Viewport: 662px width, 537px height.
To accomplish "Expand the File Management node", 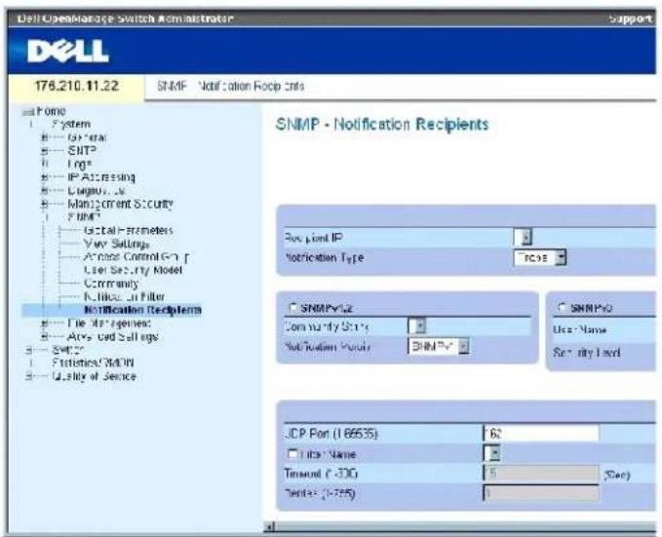I will [44, 324].
